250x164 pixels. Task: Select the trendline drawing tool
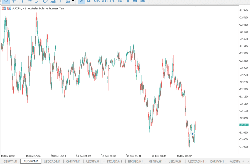pyautogui.click(x=37, y=1)
